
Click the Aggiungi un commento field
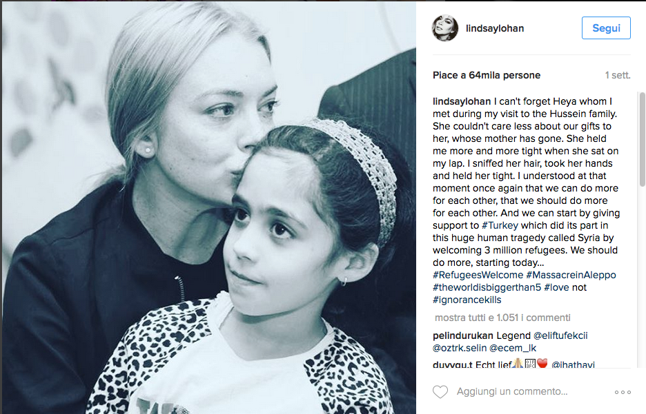(511, 392)
